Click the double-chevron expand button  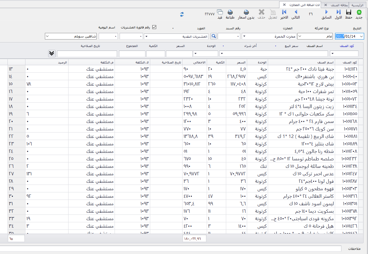(x=52, y=53)
